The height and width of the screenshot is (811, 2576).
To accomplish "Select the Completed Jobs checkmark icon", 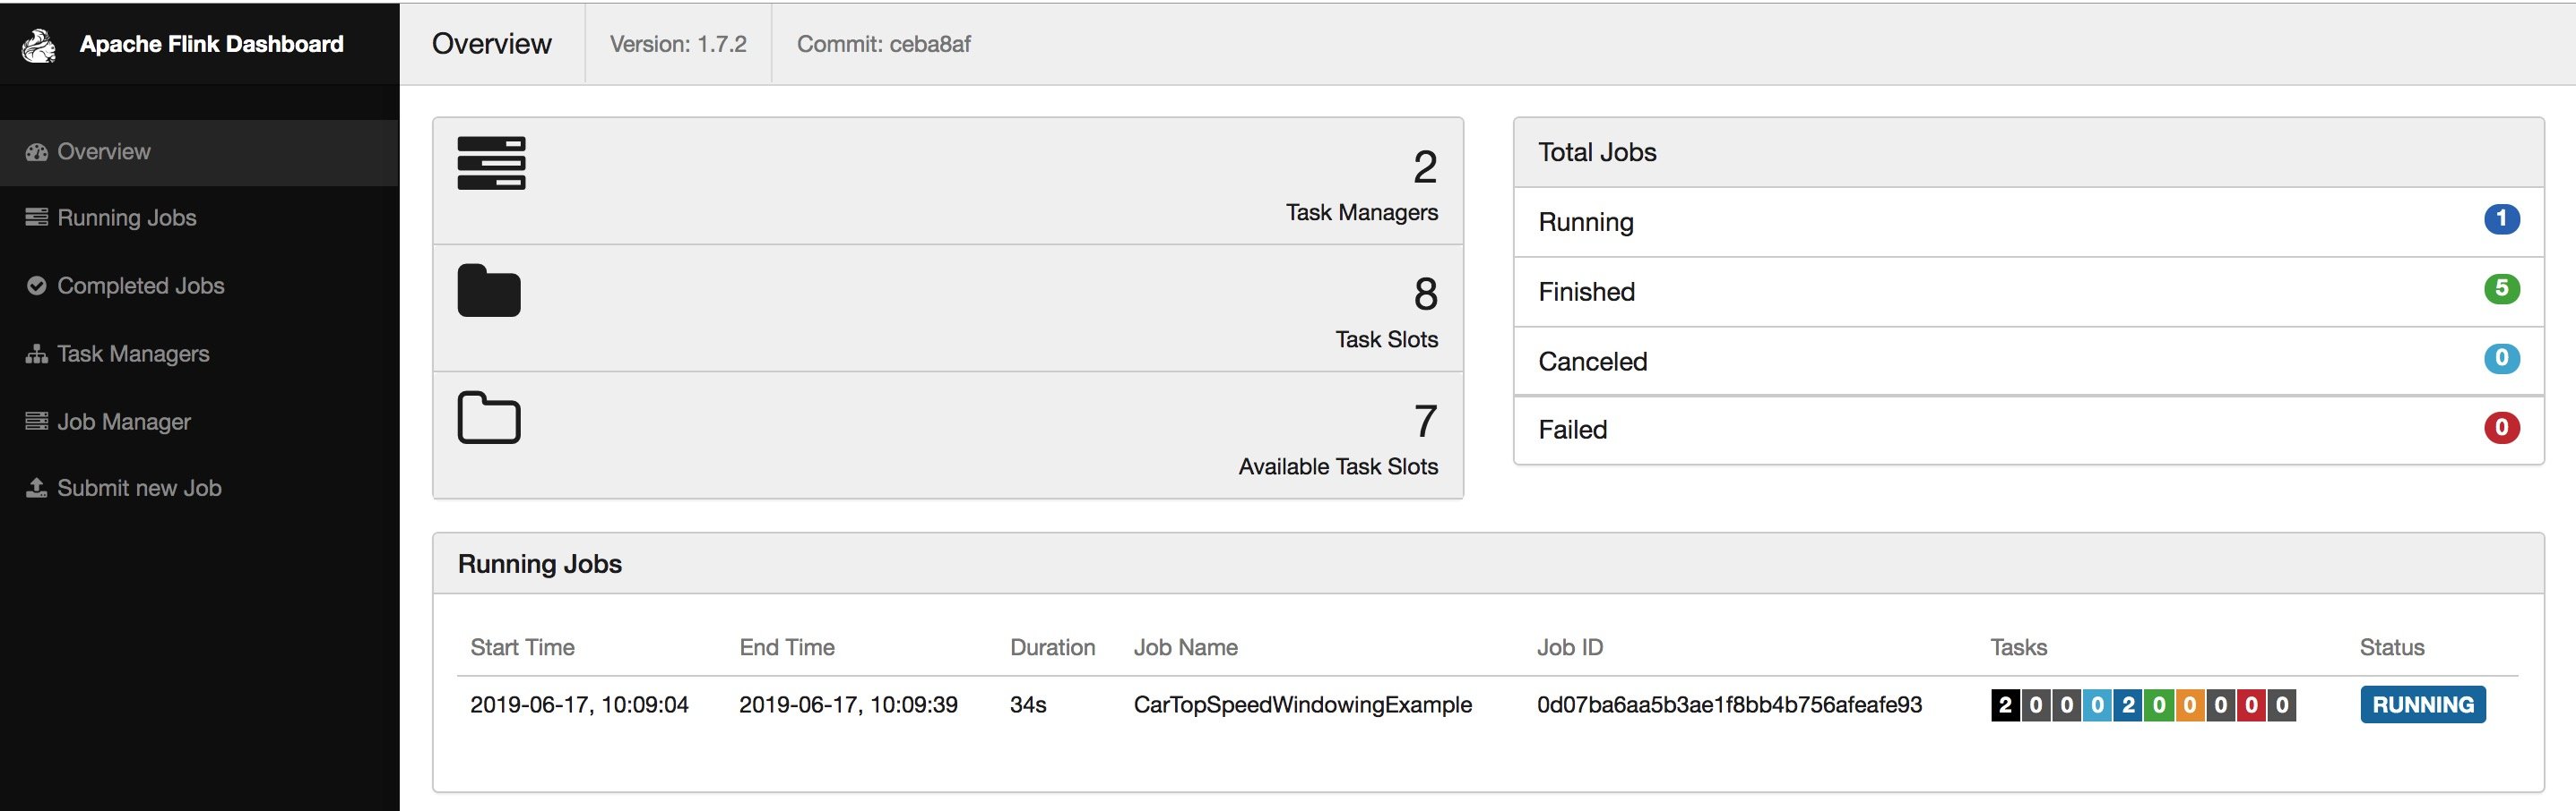I will pyautogui.click(x=35, y=285).
